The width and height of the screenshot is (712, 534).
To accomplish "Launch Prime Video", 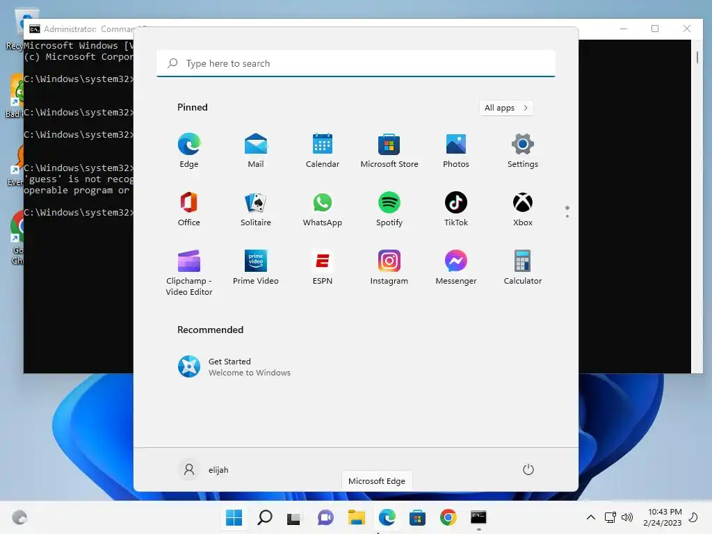I will [256, 268].
